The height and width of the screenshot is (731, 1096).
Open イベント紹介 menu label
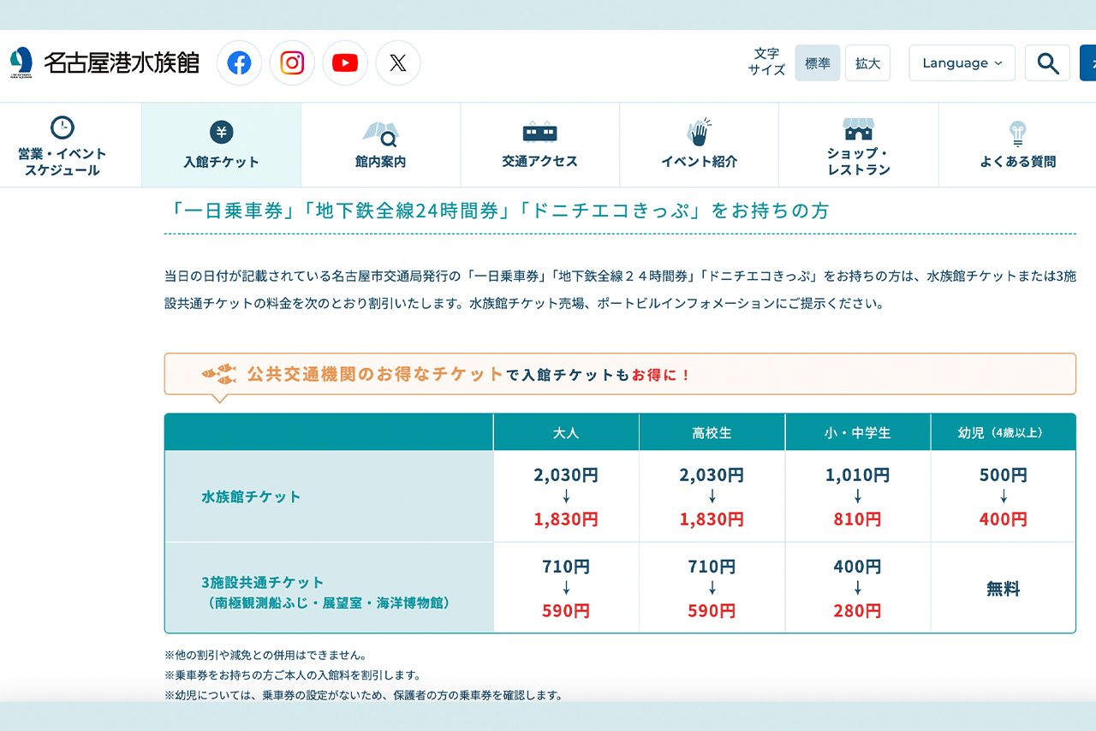tap(699, 162)
